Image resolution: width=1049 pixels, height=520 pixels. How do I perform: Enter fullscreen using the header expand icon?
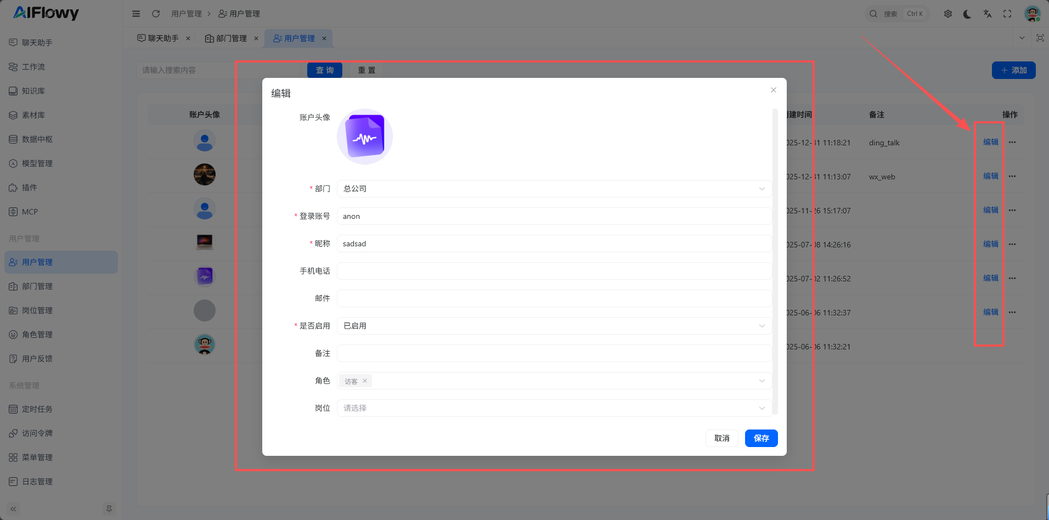click(x=1007, y=14)
